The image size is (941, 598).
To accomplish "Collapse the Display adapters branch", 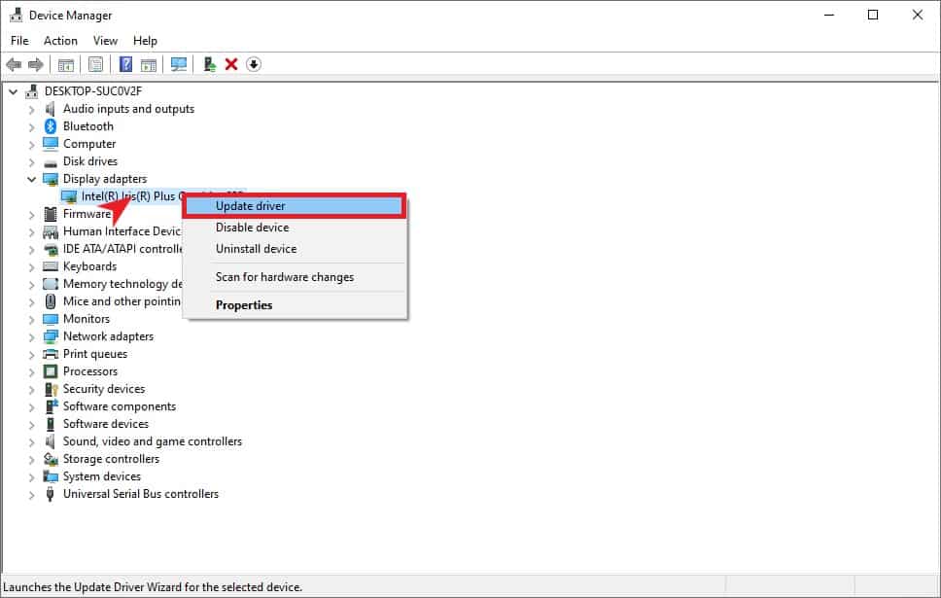I will [31, 179].
